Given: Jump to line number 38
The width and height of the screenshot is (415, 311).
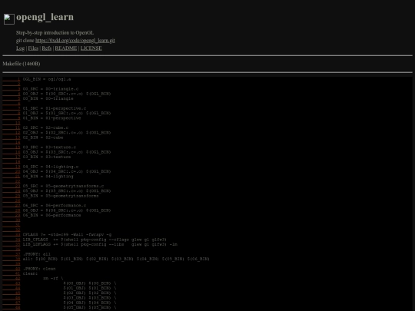Looking at the screenshot, I should (12, 259).
